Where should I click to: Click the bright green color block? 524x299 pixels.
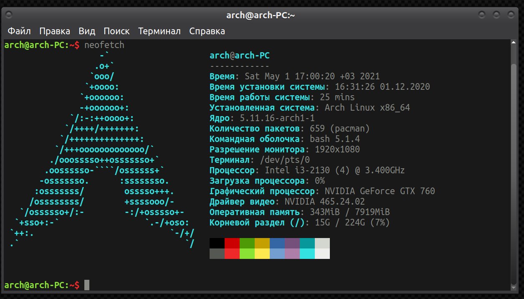click(x=247, y=253)
